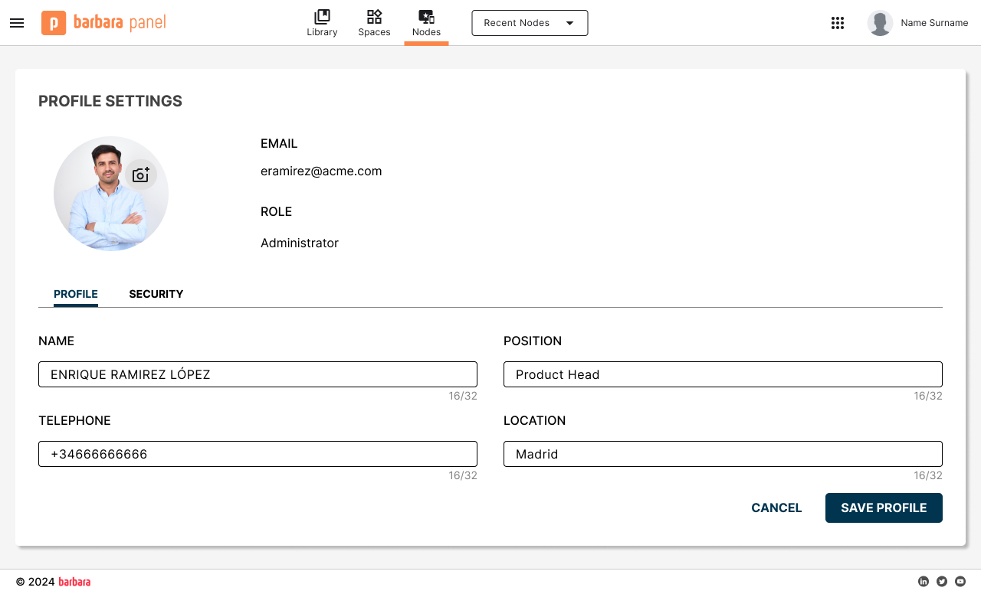Open the YouTube footer link
Viewport: 981px width, 594px height.
pos(960,582)
